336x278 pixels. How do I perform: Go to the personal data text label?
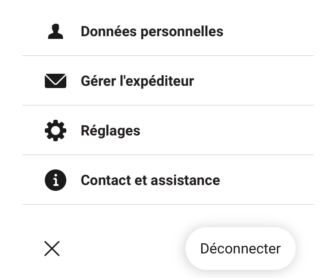152,32
